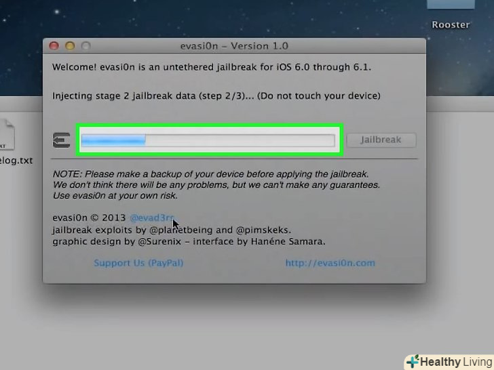The height and width of the screenshot is (370, 494).
Task: Click the "graphic design by @Surenix" credits line
Action: pyautogui.click(x=189, y=242)
